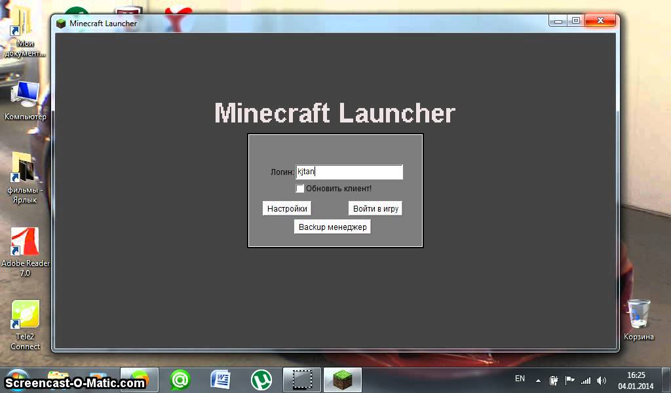Click the power plug tray icon

click(x=554, y=380)
